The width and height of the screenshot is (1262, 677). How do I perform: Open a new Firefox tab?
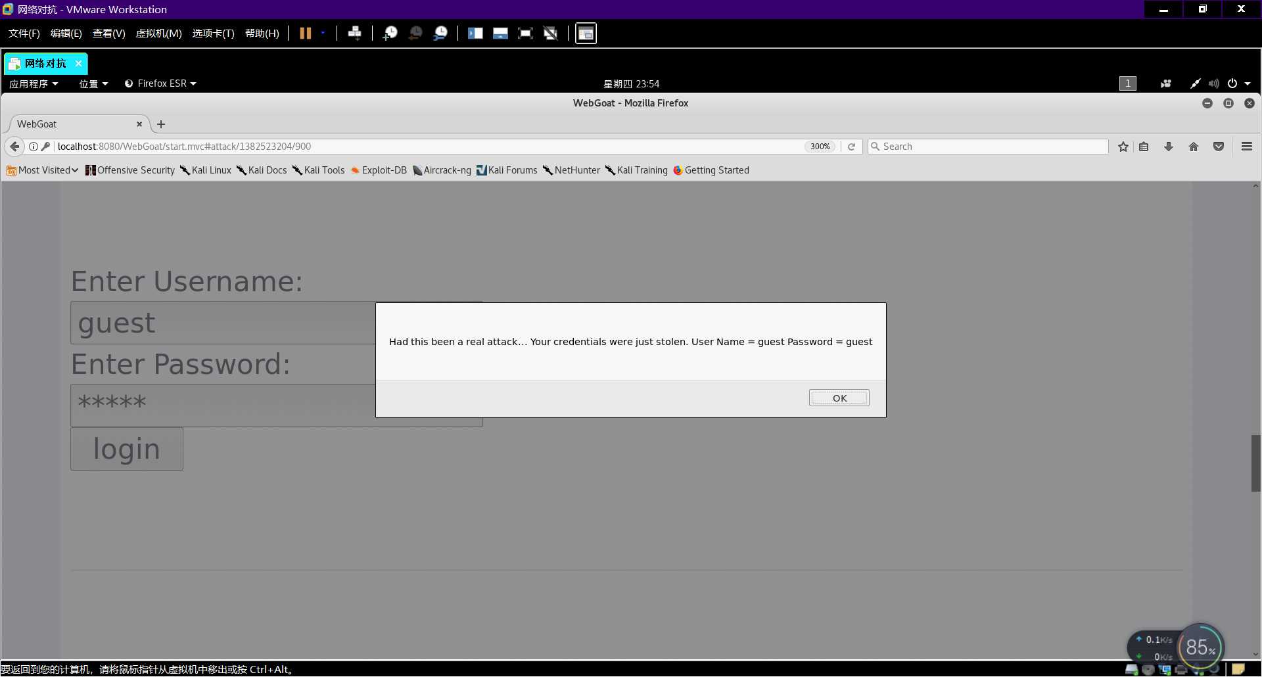point(161,124)
